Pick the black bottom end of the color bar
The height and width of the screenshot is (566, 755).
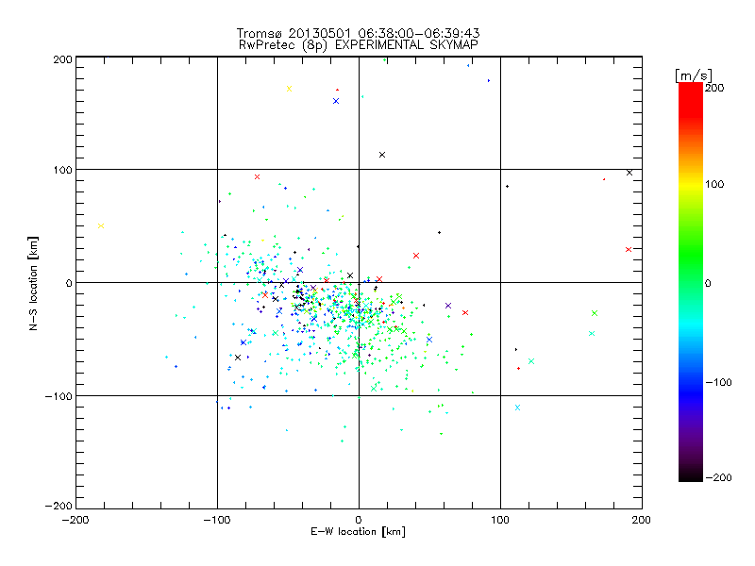coord(691,475)
